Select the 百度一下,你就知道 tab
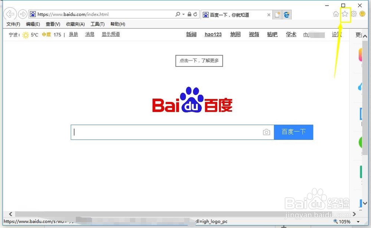 tap(237, 15)
